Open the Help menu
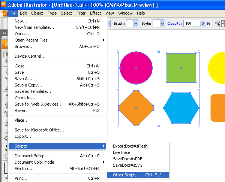 pos(141,13)
